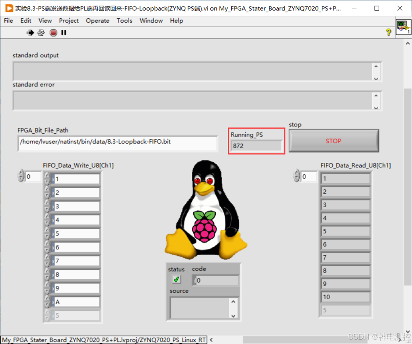
Task: Open the Operate menu
Action: (x=97, y=21)
